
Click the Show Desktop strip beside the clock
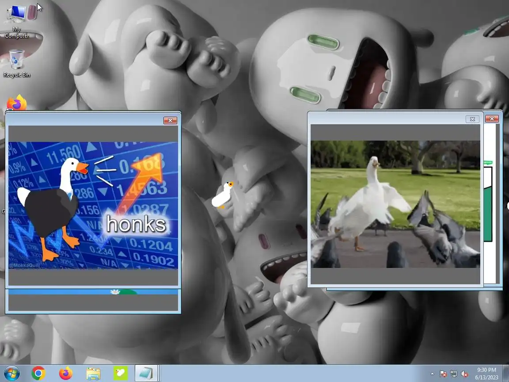[506, 374]
